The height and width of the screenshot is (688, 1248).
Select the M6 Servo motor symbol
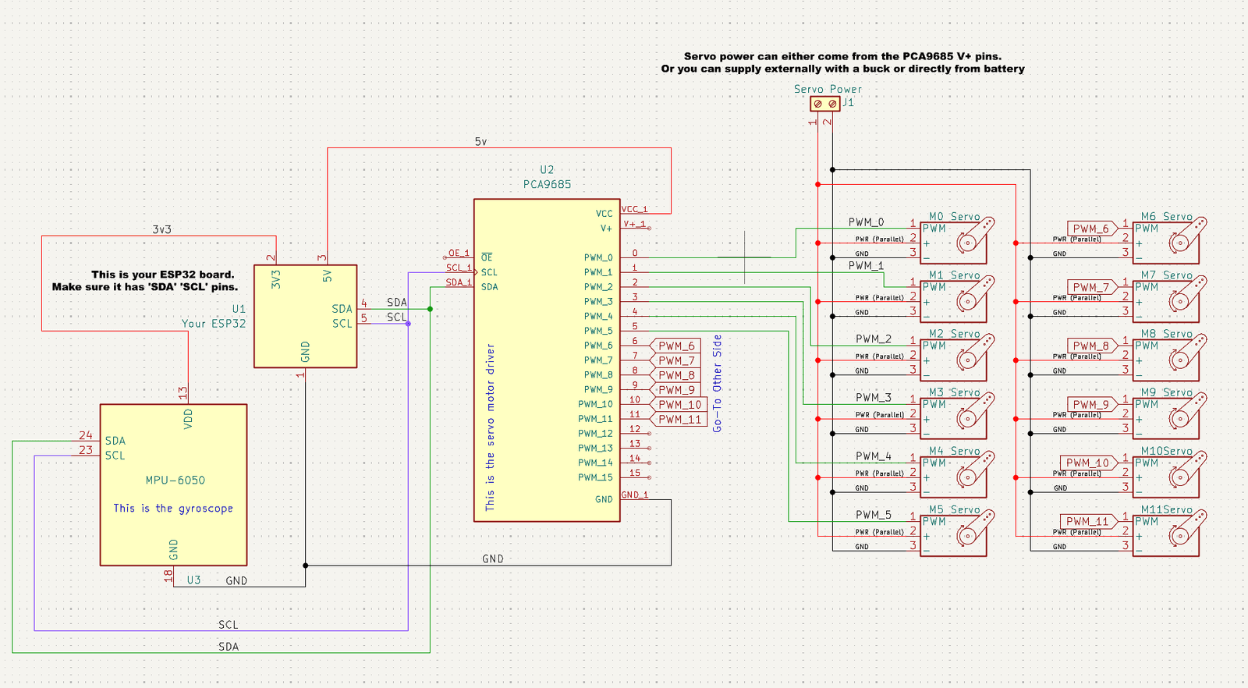tap(1171, 240)
